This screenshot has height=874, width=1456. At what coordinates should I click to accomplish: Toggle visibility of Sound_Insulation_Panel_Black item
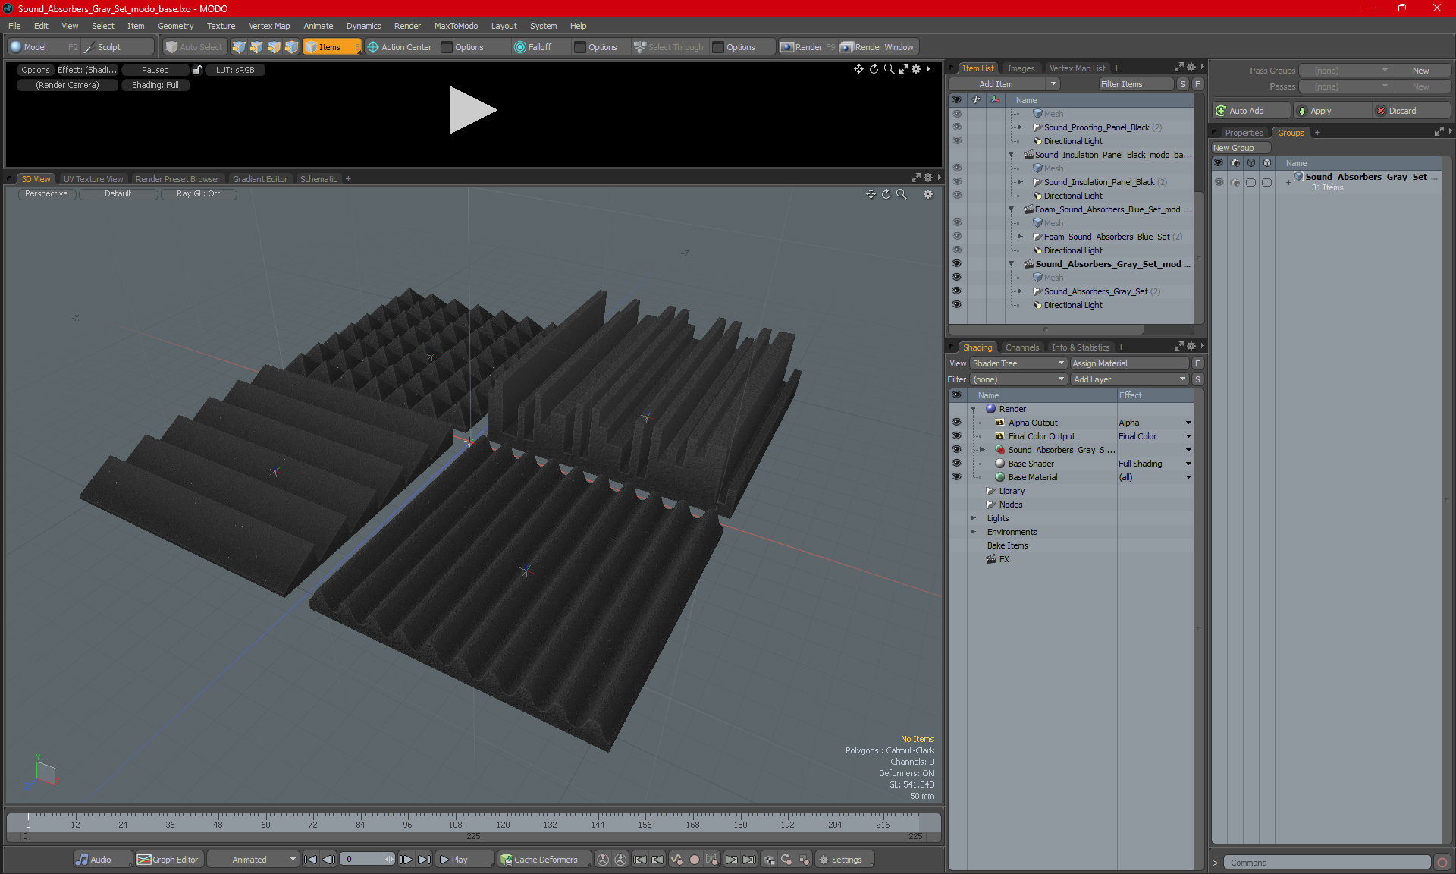click(956, 182)
